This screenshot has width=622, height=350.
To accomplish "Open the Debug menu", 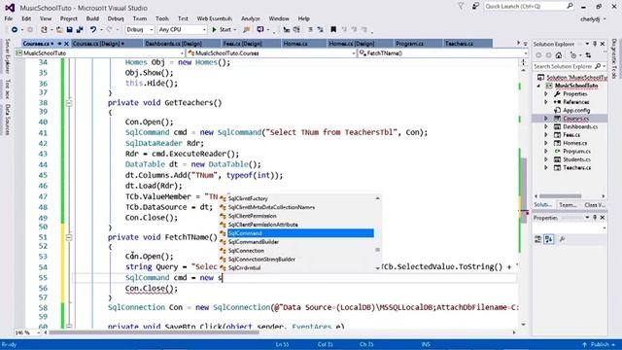I will click(x=116, y=18).
